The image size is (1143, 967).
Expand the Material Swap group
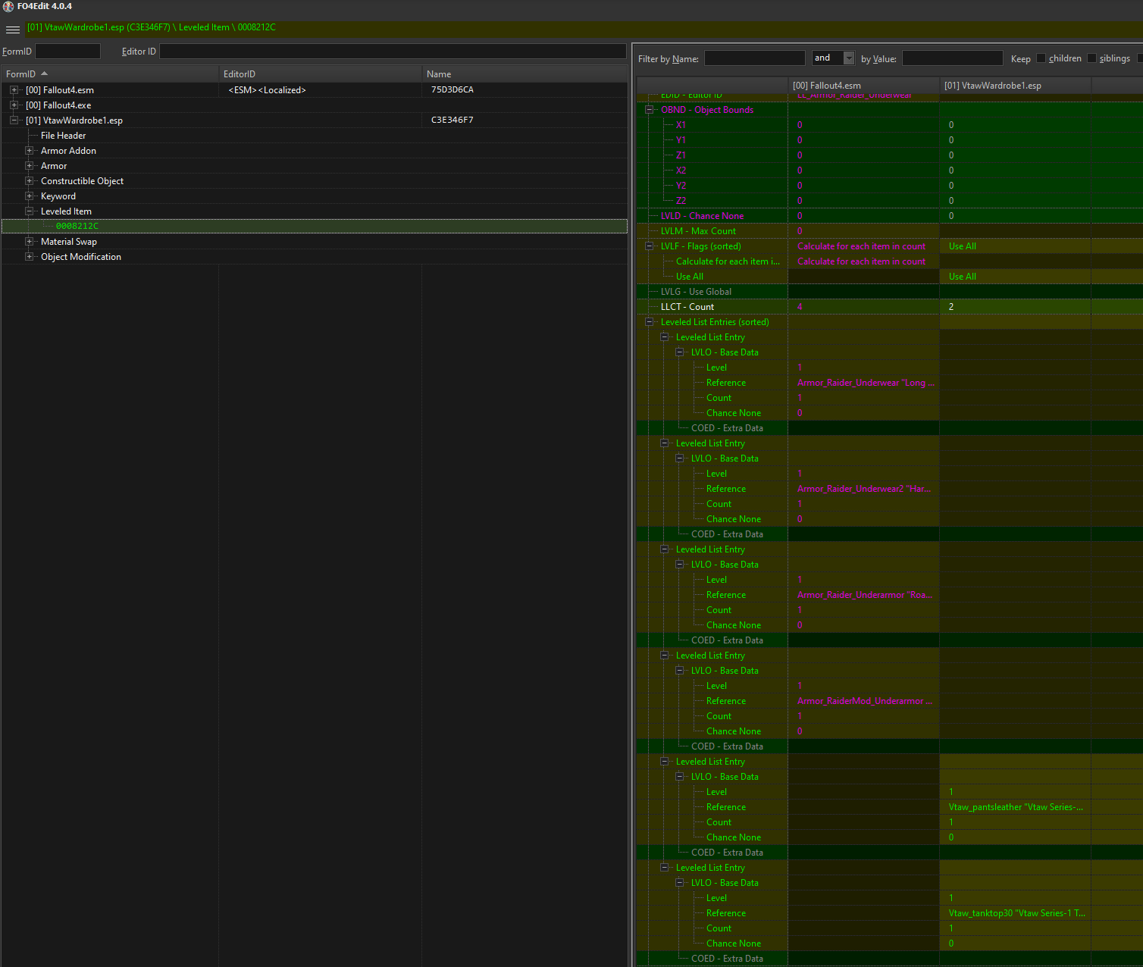tap(30, 242)
